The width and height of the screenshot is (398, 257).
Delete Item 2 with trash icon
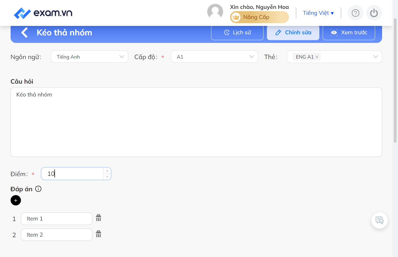click(98, 234)
